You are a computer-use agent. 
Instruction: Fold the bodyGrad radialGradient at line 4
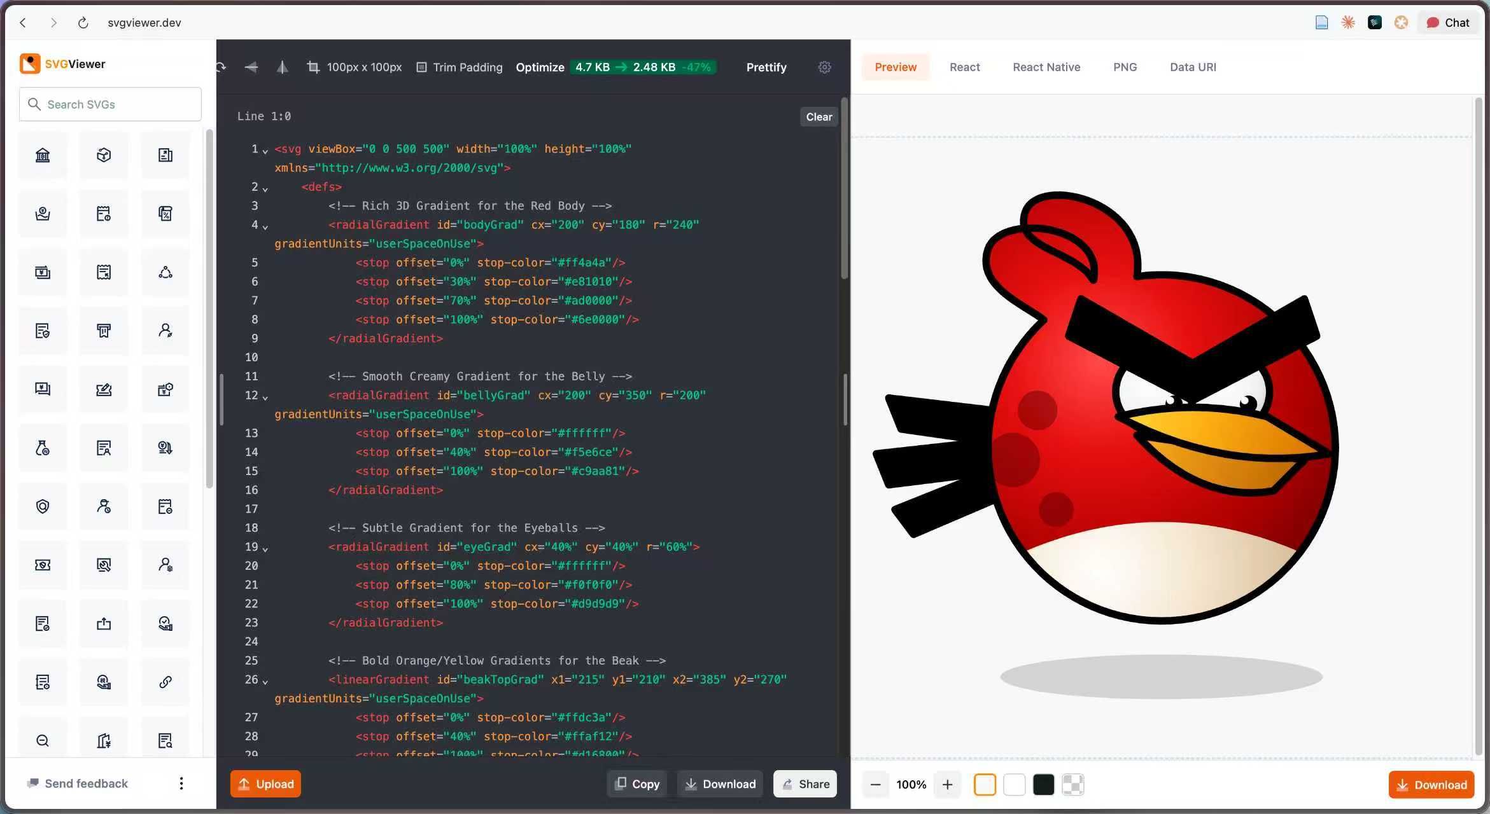tap(265, 226)
